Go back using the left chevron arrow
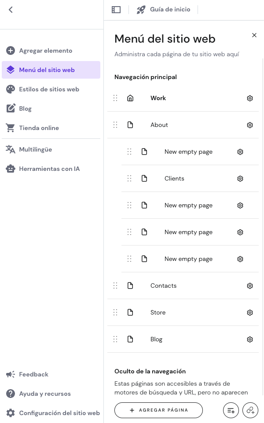Viewport: 264px width, 423px height. [11, 10]
